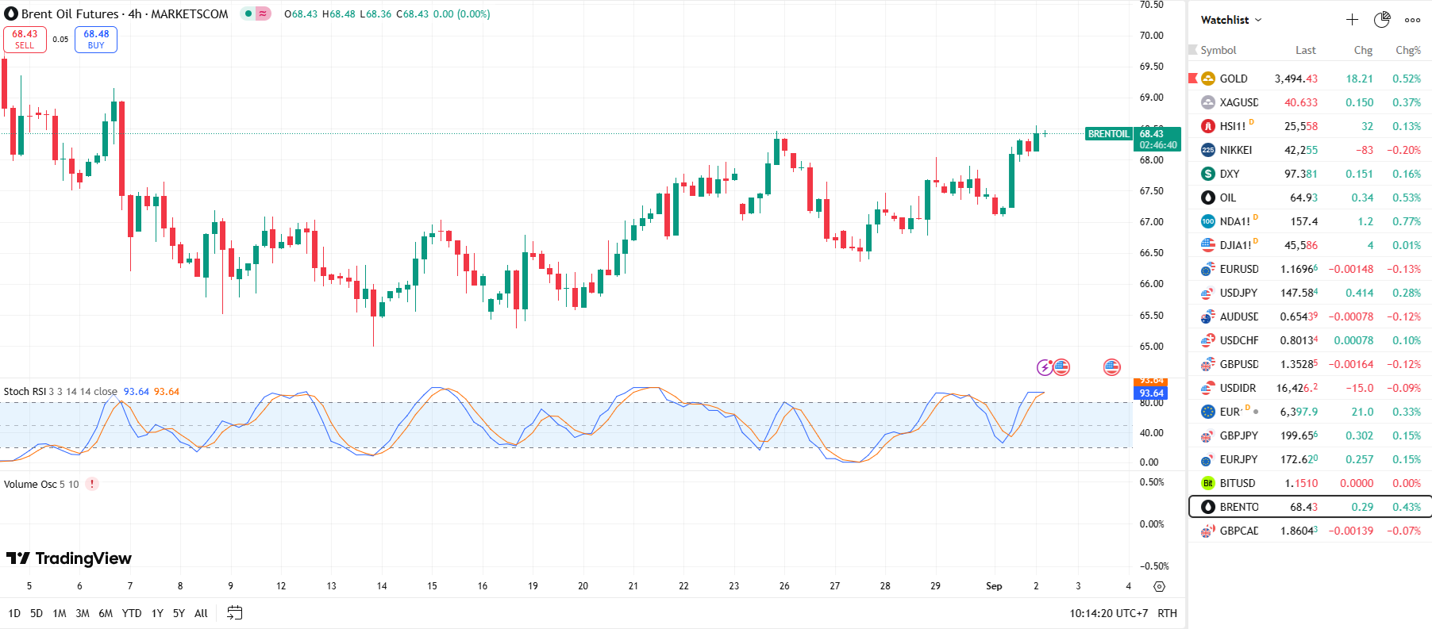Select the YTD time range
The image size is (1432, 629).
click(132, 613)
